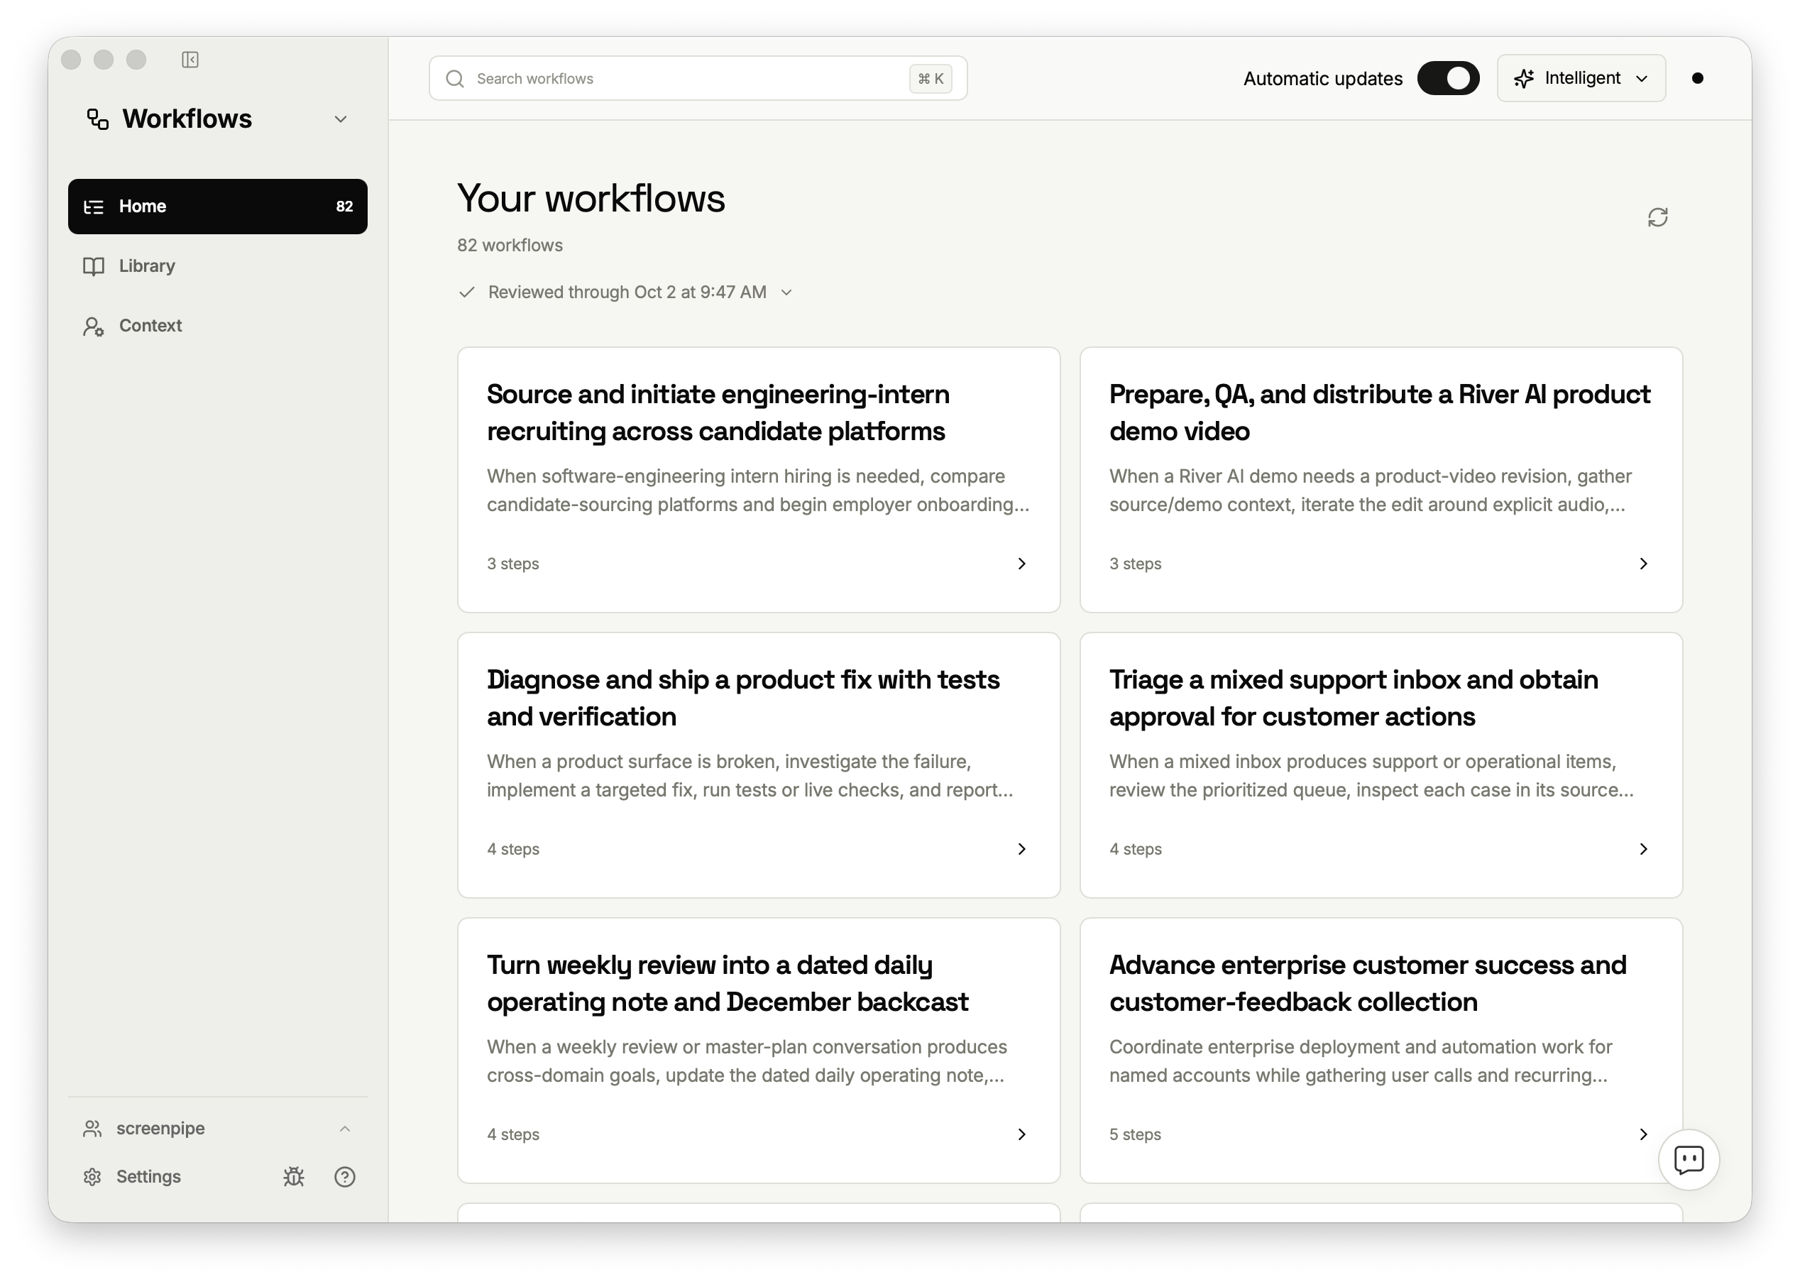1800x1282 pixels.
Task: Click 5 steps label on enterprise card
Action: (1135, 1134)
